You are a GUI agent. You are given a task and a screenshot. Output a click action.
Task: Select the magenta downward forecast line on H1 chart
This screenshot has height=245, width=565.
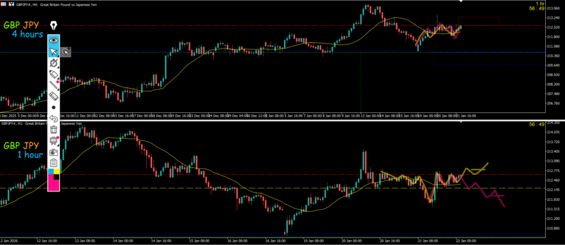point(483,190)
